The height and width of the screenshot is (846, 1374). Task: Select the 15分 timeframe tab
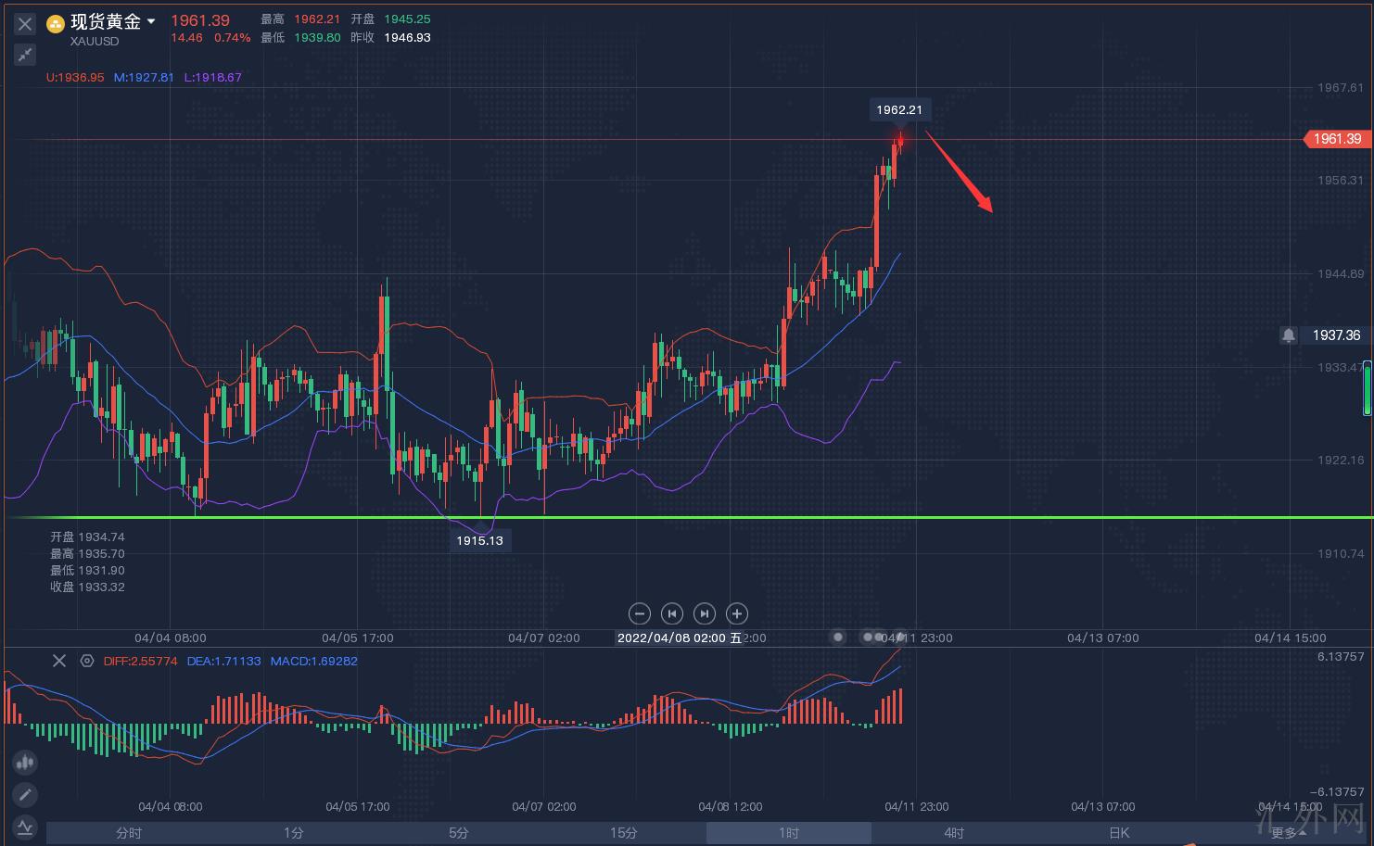coord(624,833)
